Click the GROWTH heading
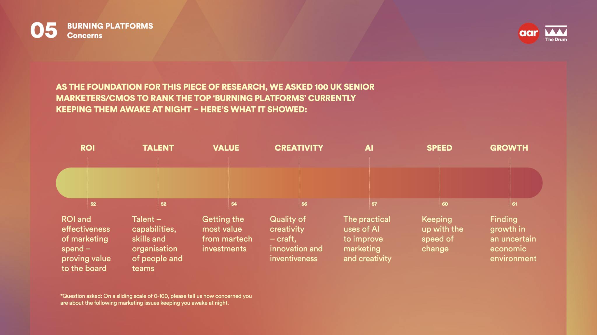The image size is (597, 335). (x=509, y=148)
